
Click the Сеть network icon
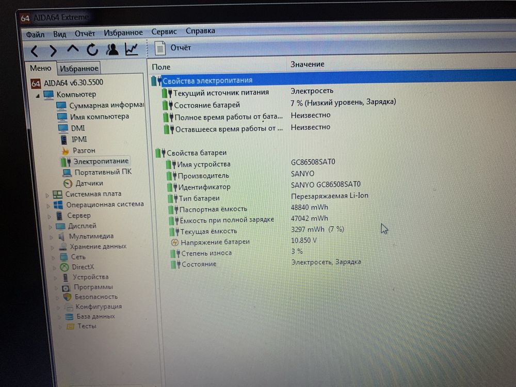click(x=63, y=257)
